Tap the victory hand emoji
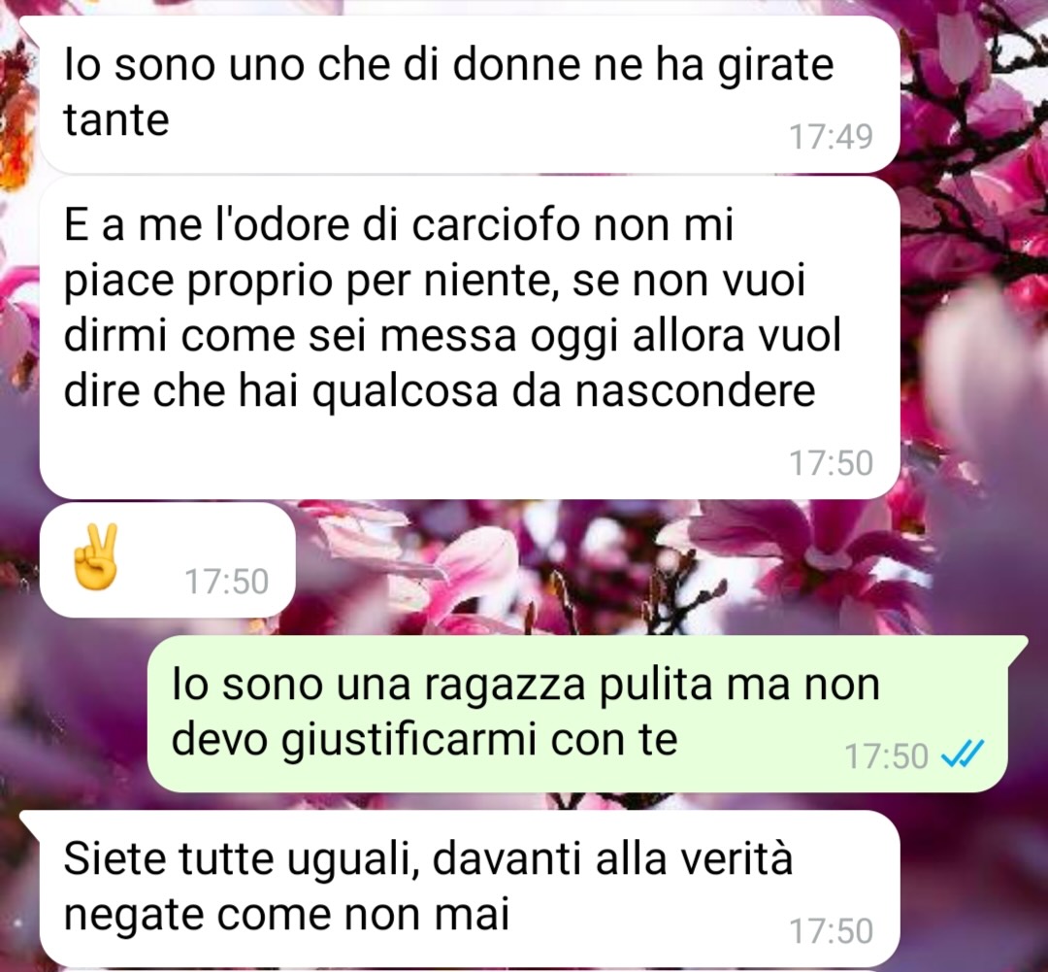This screenshot has height=972, width=1048. pos(95,556)
